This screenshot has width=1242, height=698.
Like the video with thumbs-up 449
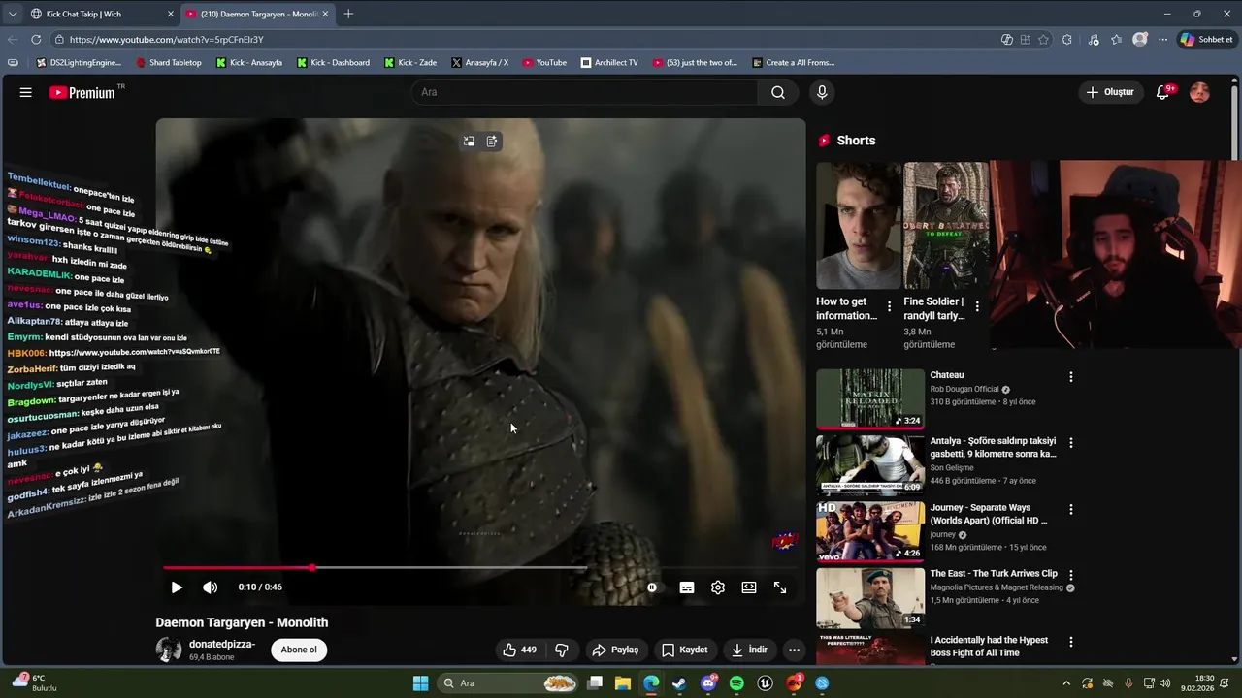pyautogui.click(x=519, y=650)
